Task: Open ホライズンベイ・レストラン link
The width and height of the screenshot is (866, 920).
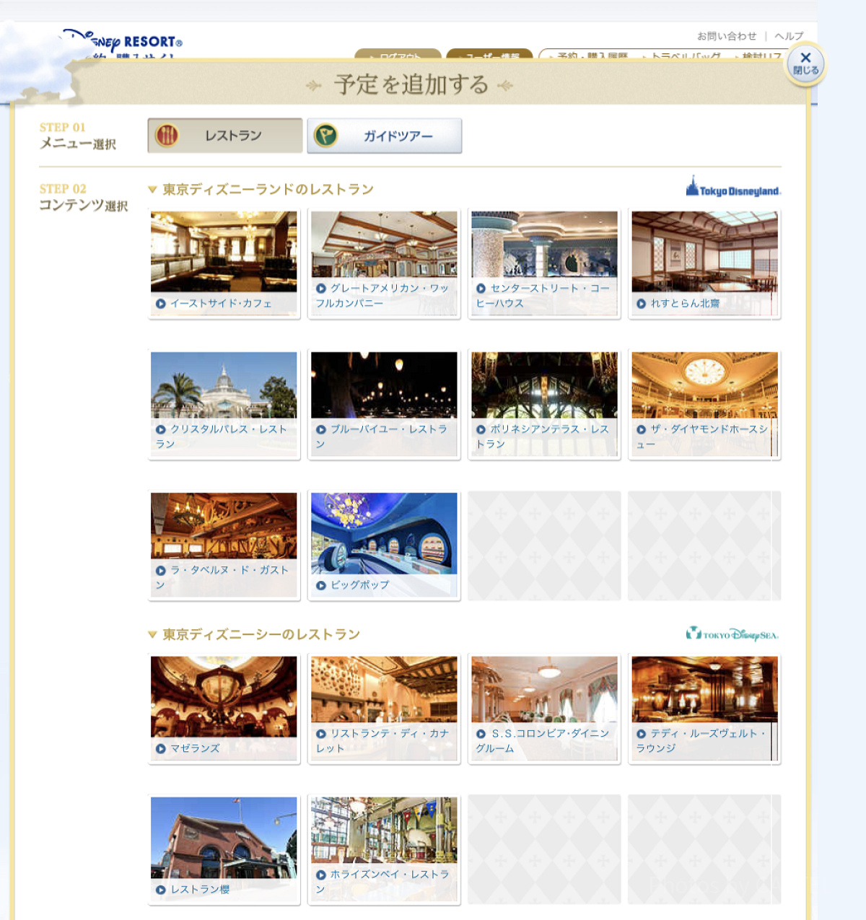Action: tap(382, 882)
